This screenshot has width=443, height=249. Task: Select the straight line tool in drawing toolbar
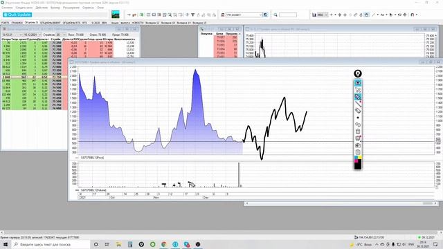click(358, 104)
